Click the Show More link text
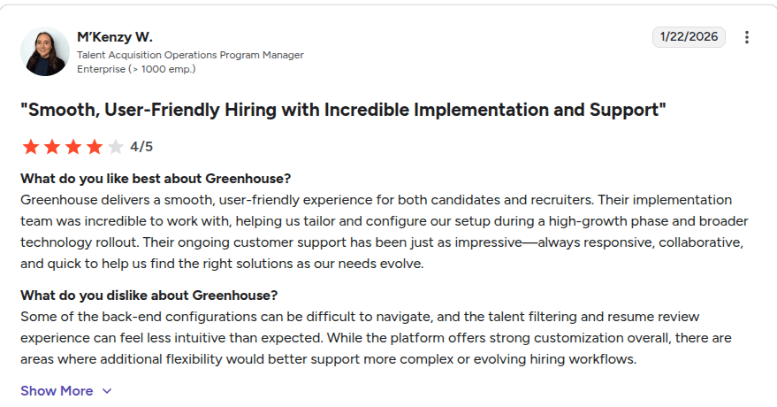777x407 pixels. pos(57,391)
